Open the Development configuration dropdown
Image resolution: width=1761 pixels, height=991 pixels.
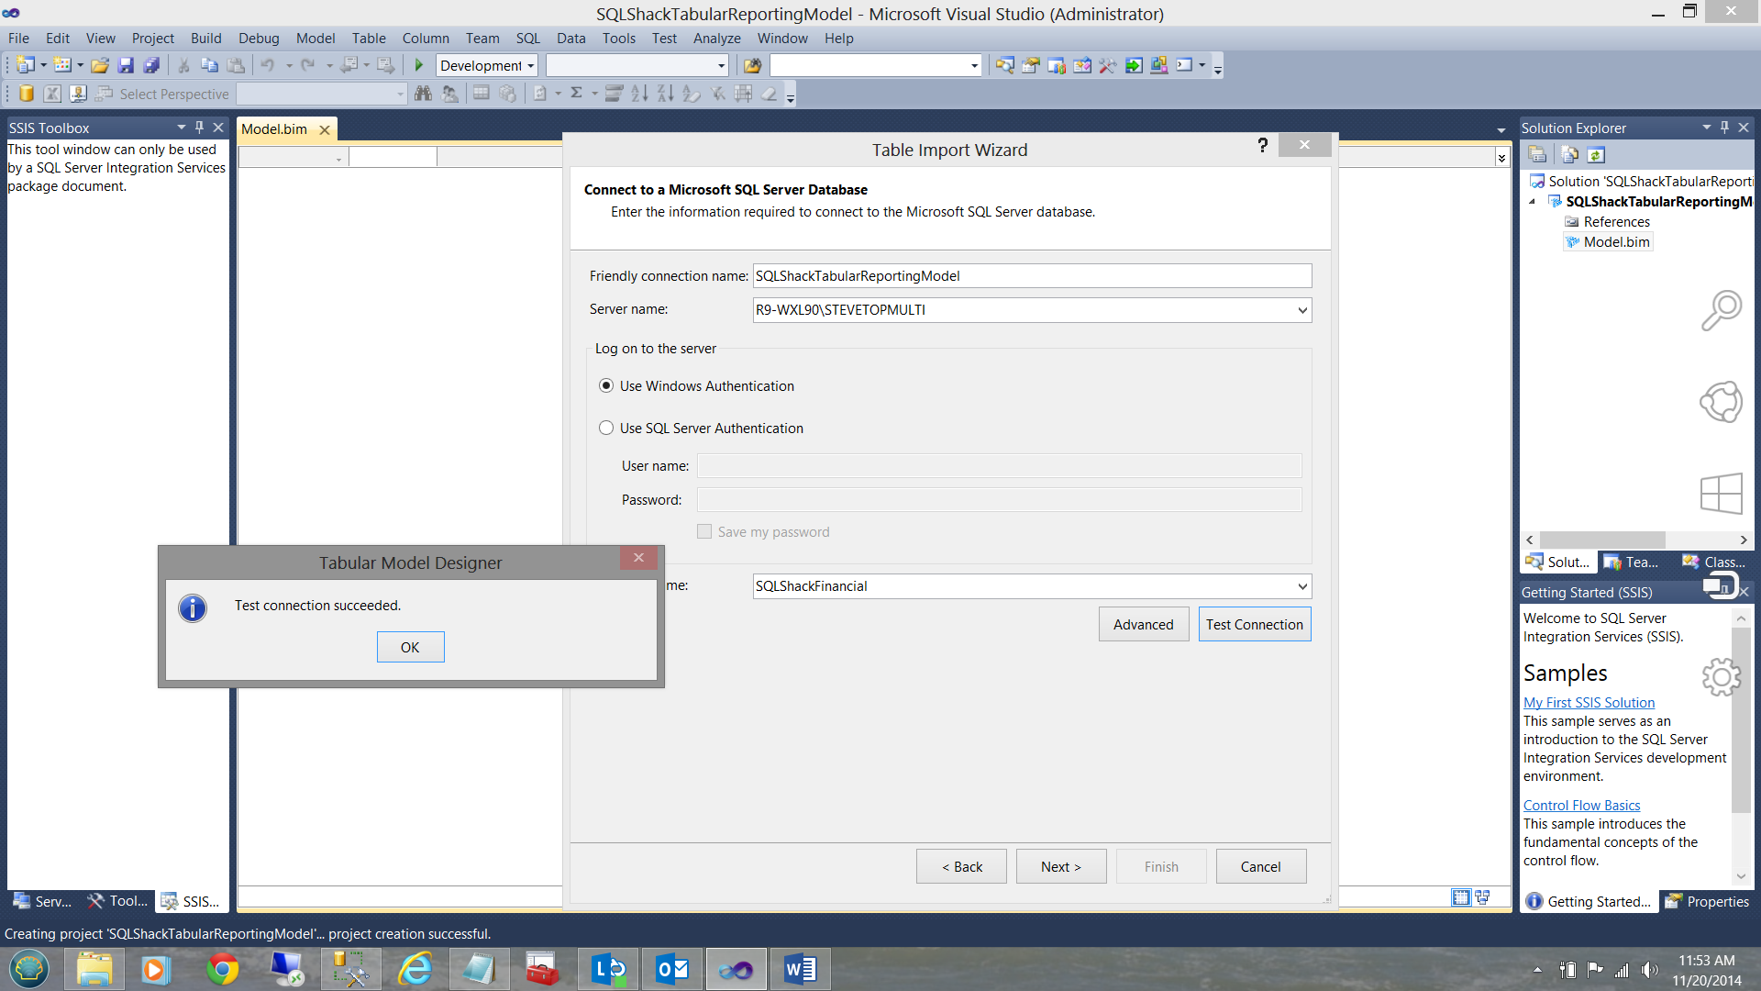tap(530, 66)
